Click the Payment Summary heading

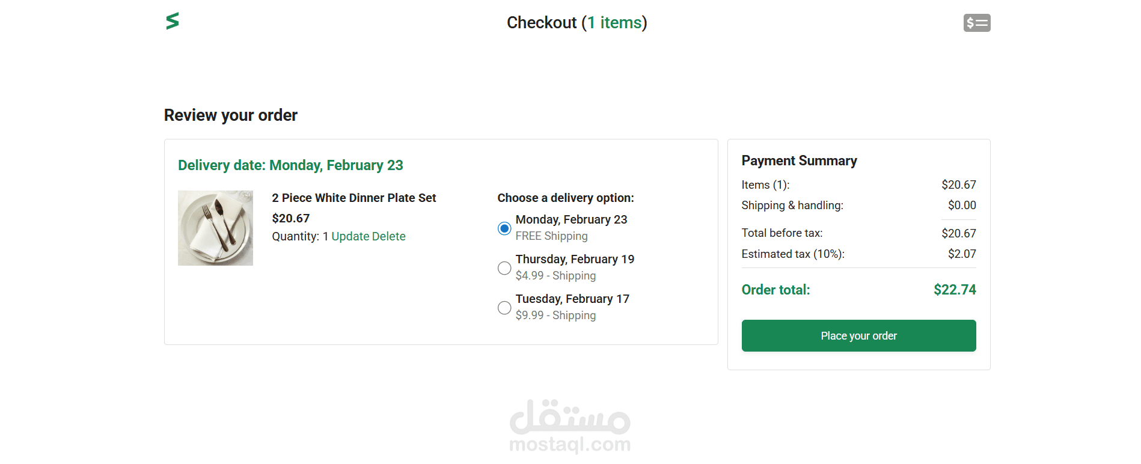tap(799, 160)
